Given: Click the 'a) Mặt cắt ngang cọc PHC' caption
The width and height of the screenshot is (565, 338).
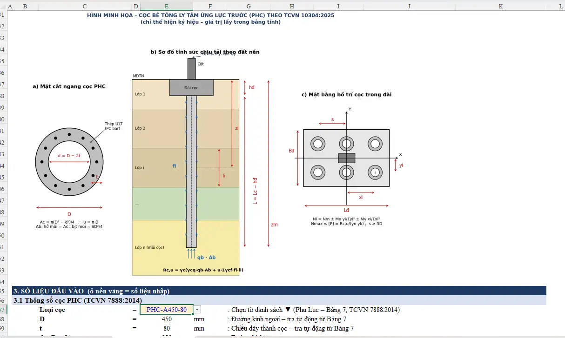Looking at the screenshot, I should point(69,86).
